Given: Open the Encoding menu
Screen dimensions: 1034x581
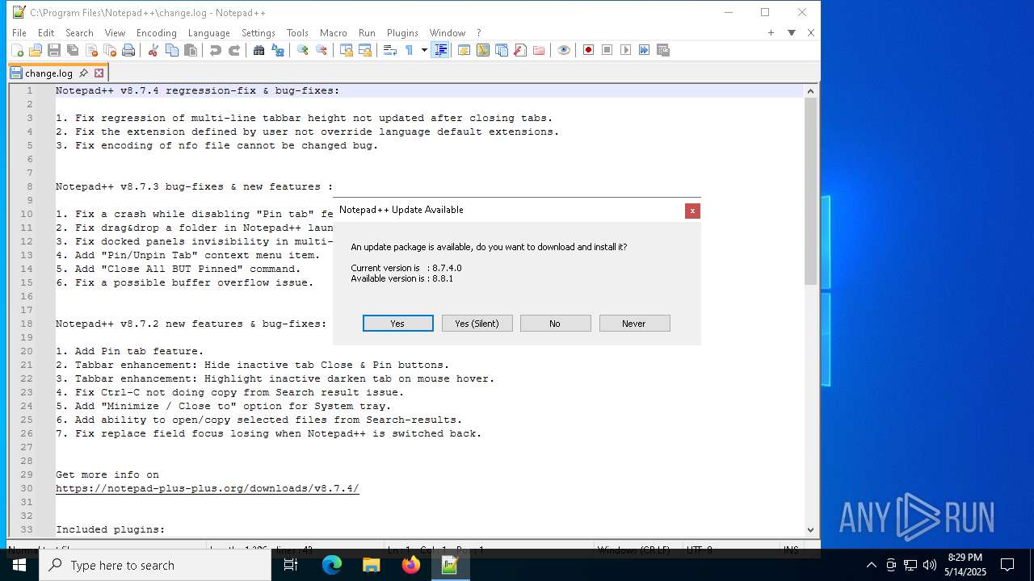Looking at the screenshot, I should pos(156,33).
